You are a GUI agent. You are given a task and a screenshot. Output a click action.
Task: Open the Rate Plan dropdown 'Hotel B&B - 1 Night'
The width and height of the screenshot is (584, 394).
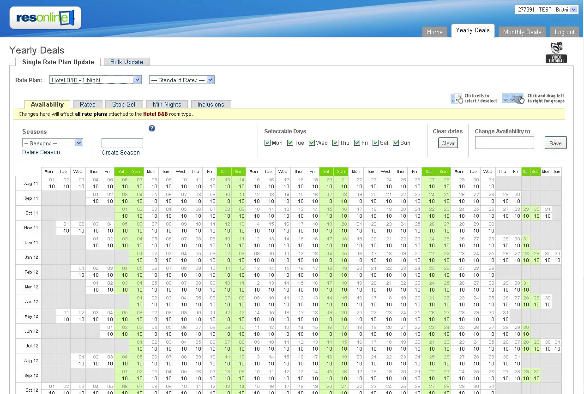95,80
